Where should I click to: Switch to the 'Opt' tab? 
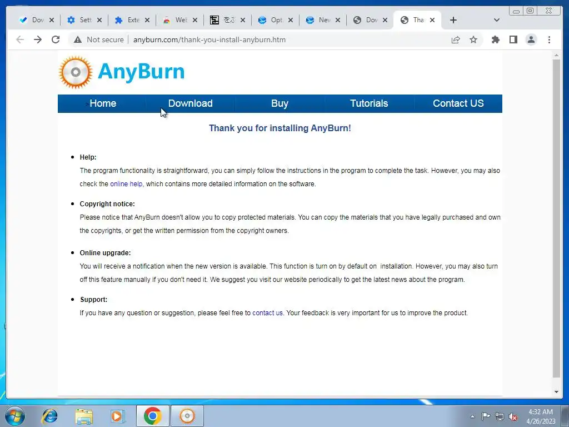(271, 20)
